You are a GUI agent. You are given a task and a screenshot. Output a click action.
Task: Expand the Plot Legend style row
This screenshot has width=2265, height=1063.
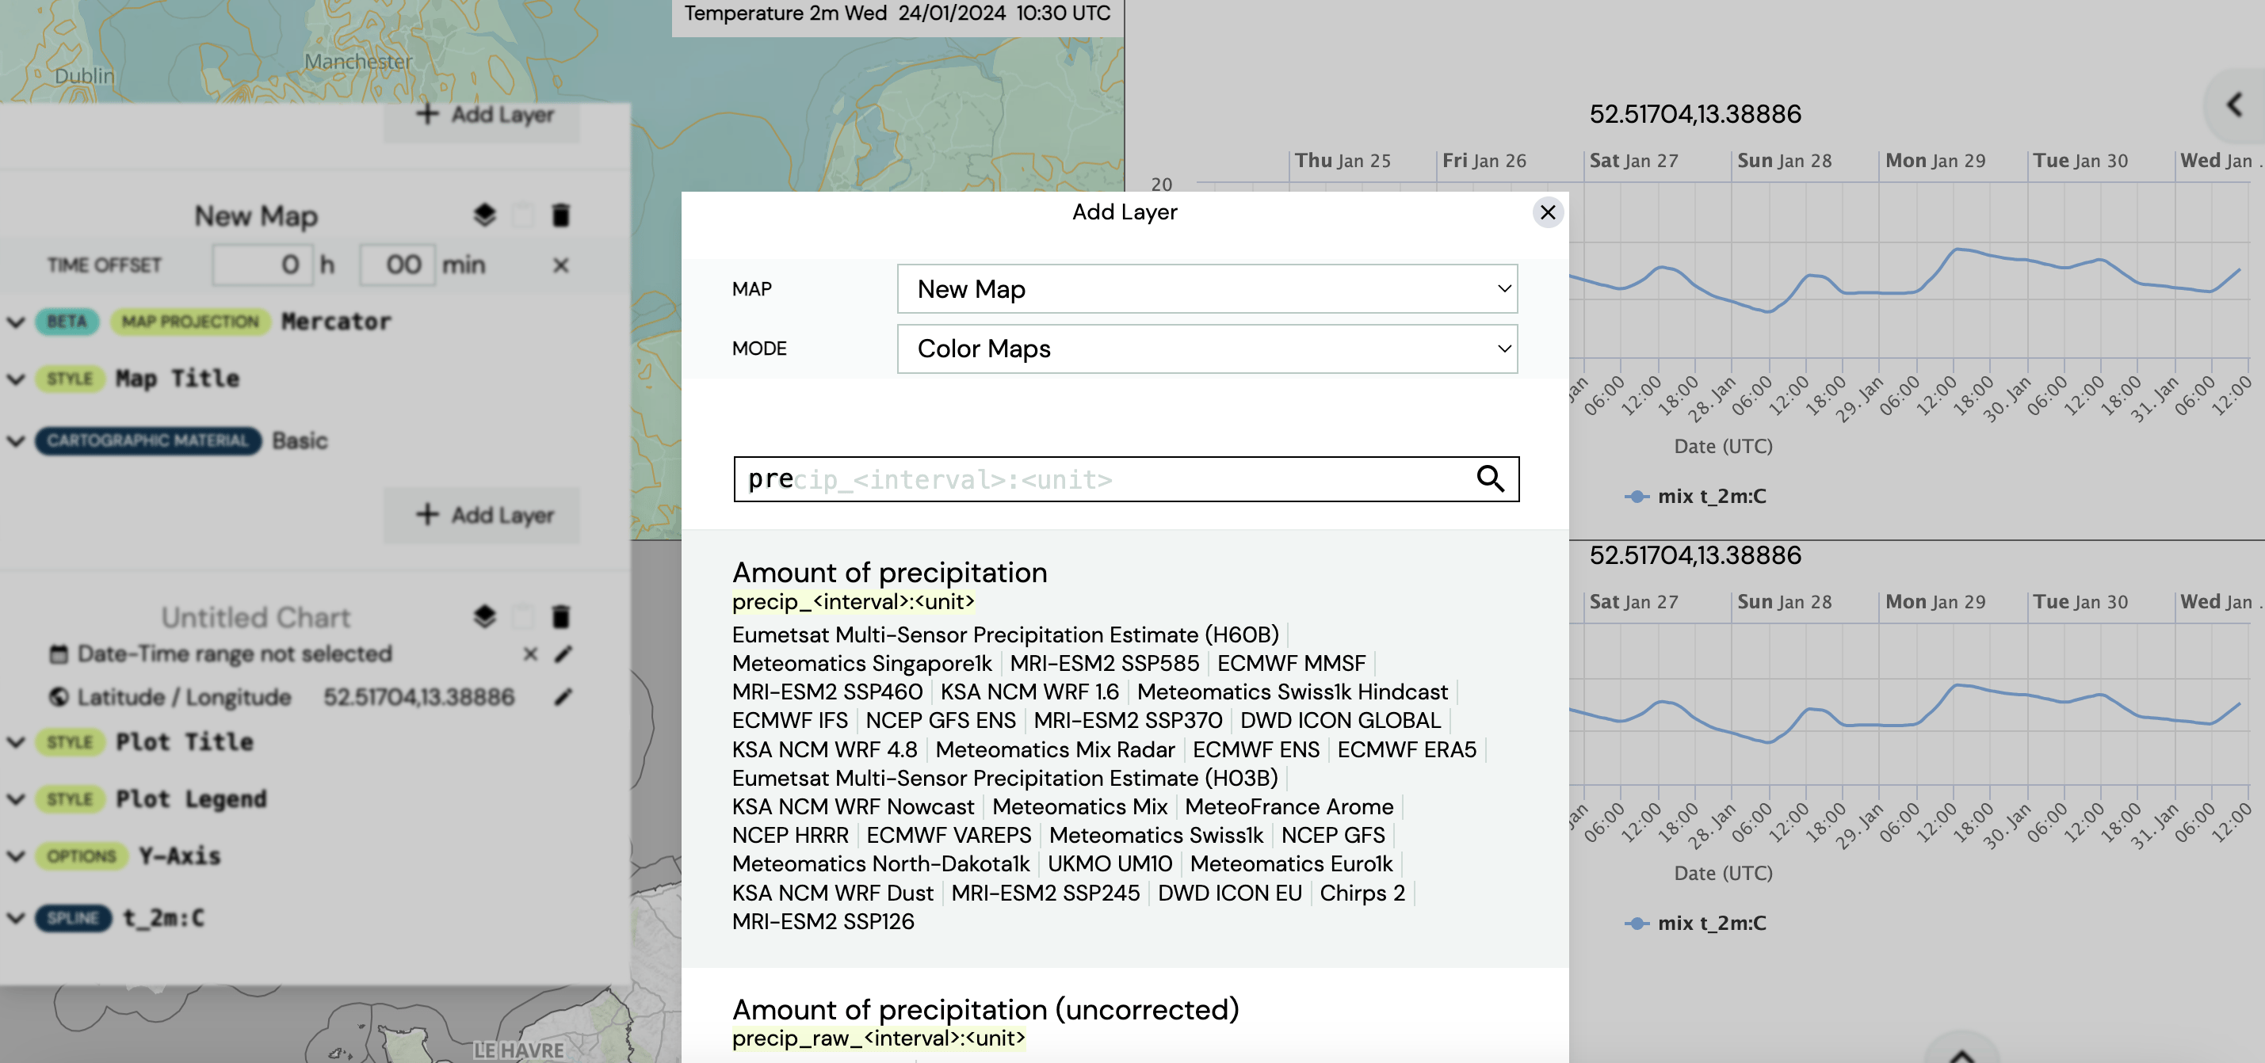(x=16, y=798)
